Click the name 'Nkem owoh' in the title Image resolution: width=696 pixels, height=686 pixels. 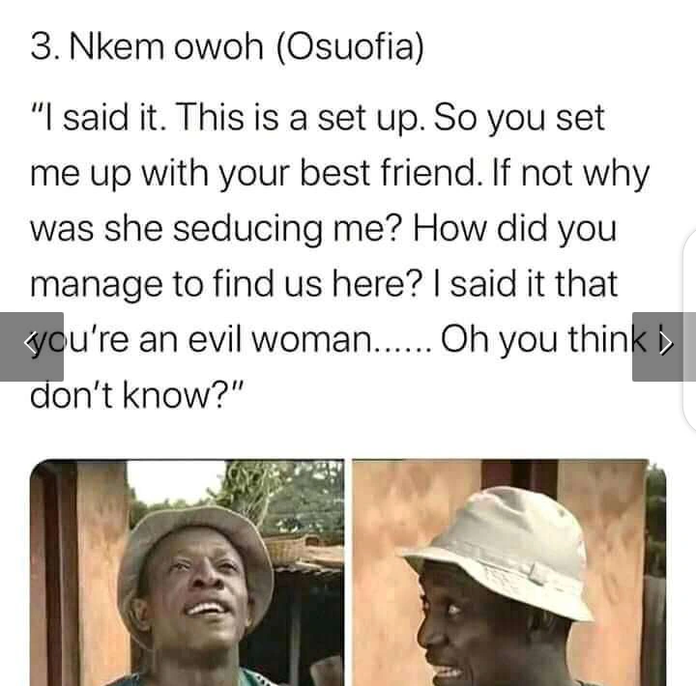[x=166, y=47]
